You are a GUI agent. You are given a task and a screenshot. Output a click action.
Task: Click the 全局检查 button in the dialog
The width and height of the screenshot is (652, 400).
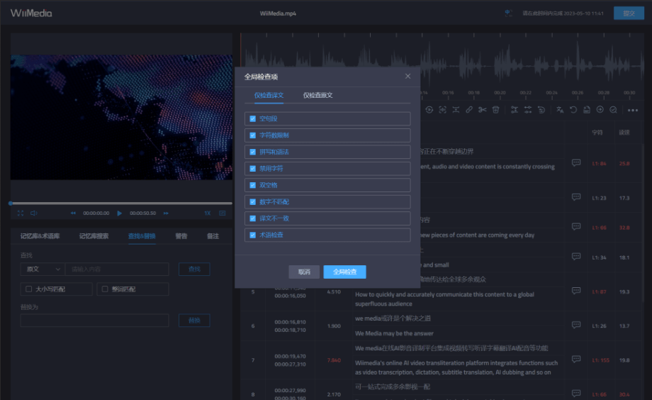(344, 272)
